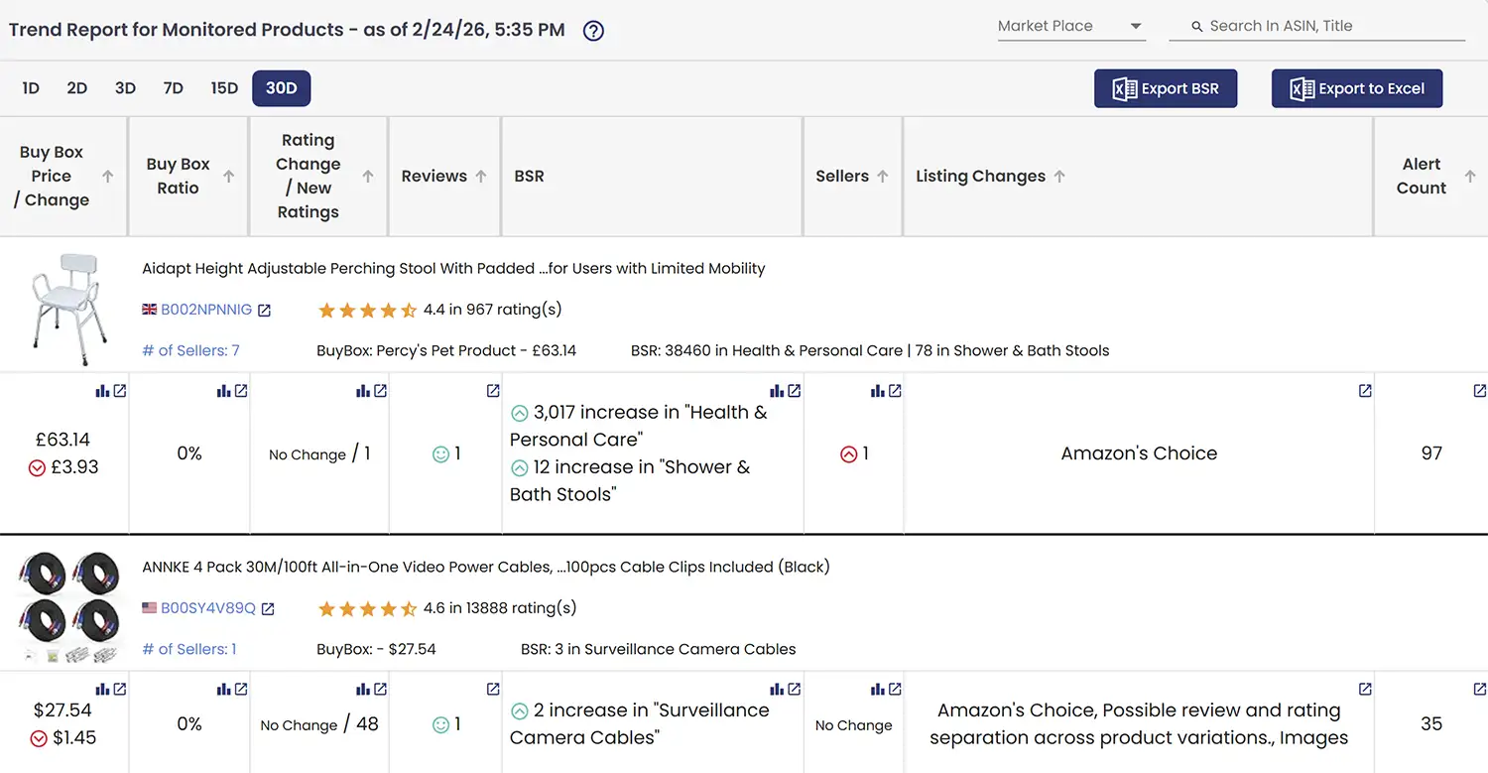Open the '# of Sellers: 7' link for the stool
1488x773 pixels.
click(x=189, y=350)
